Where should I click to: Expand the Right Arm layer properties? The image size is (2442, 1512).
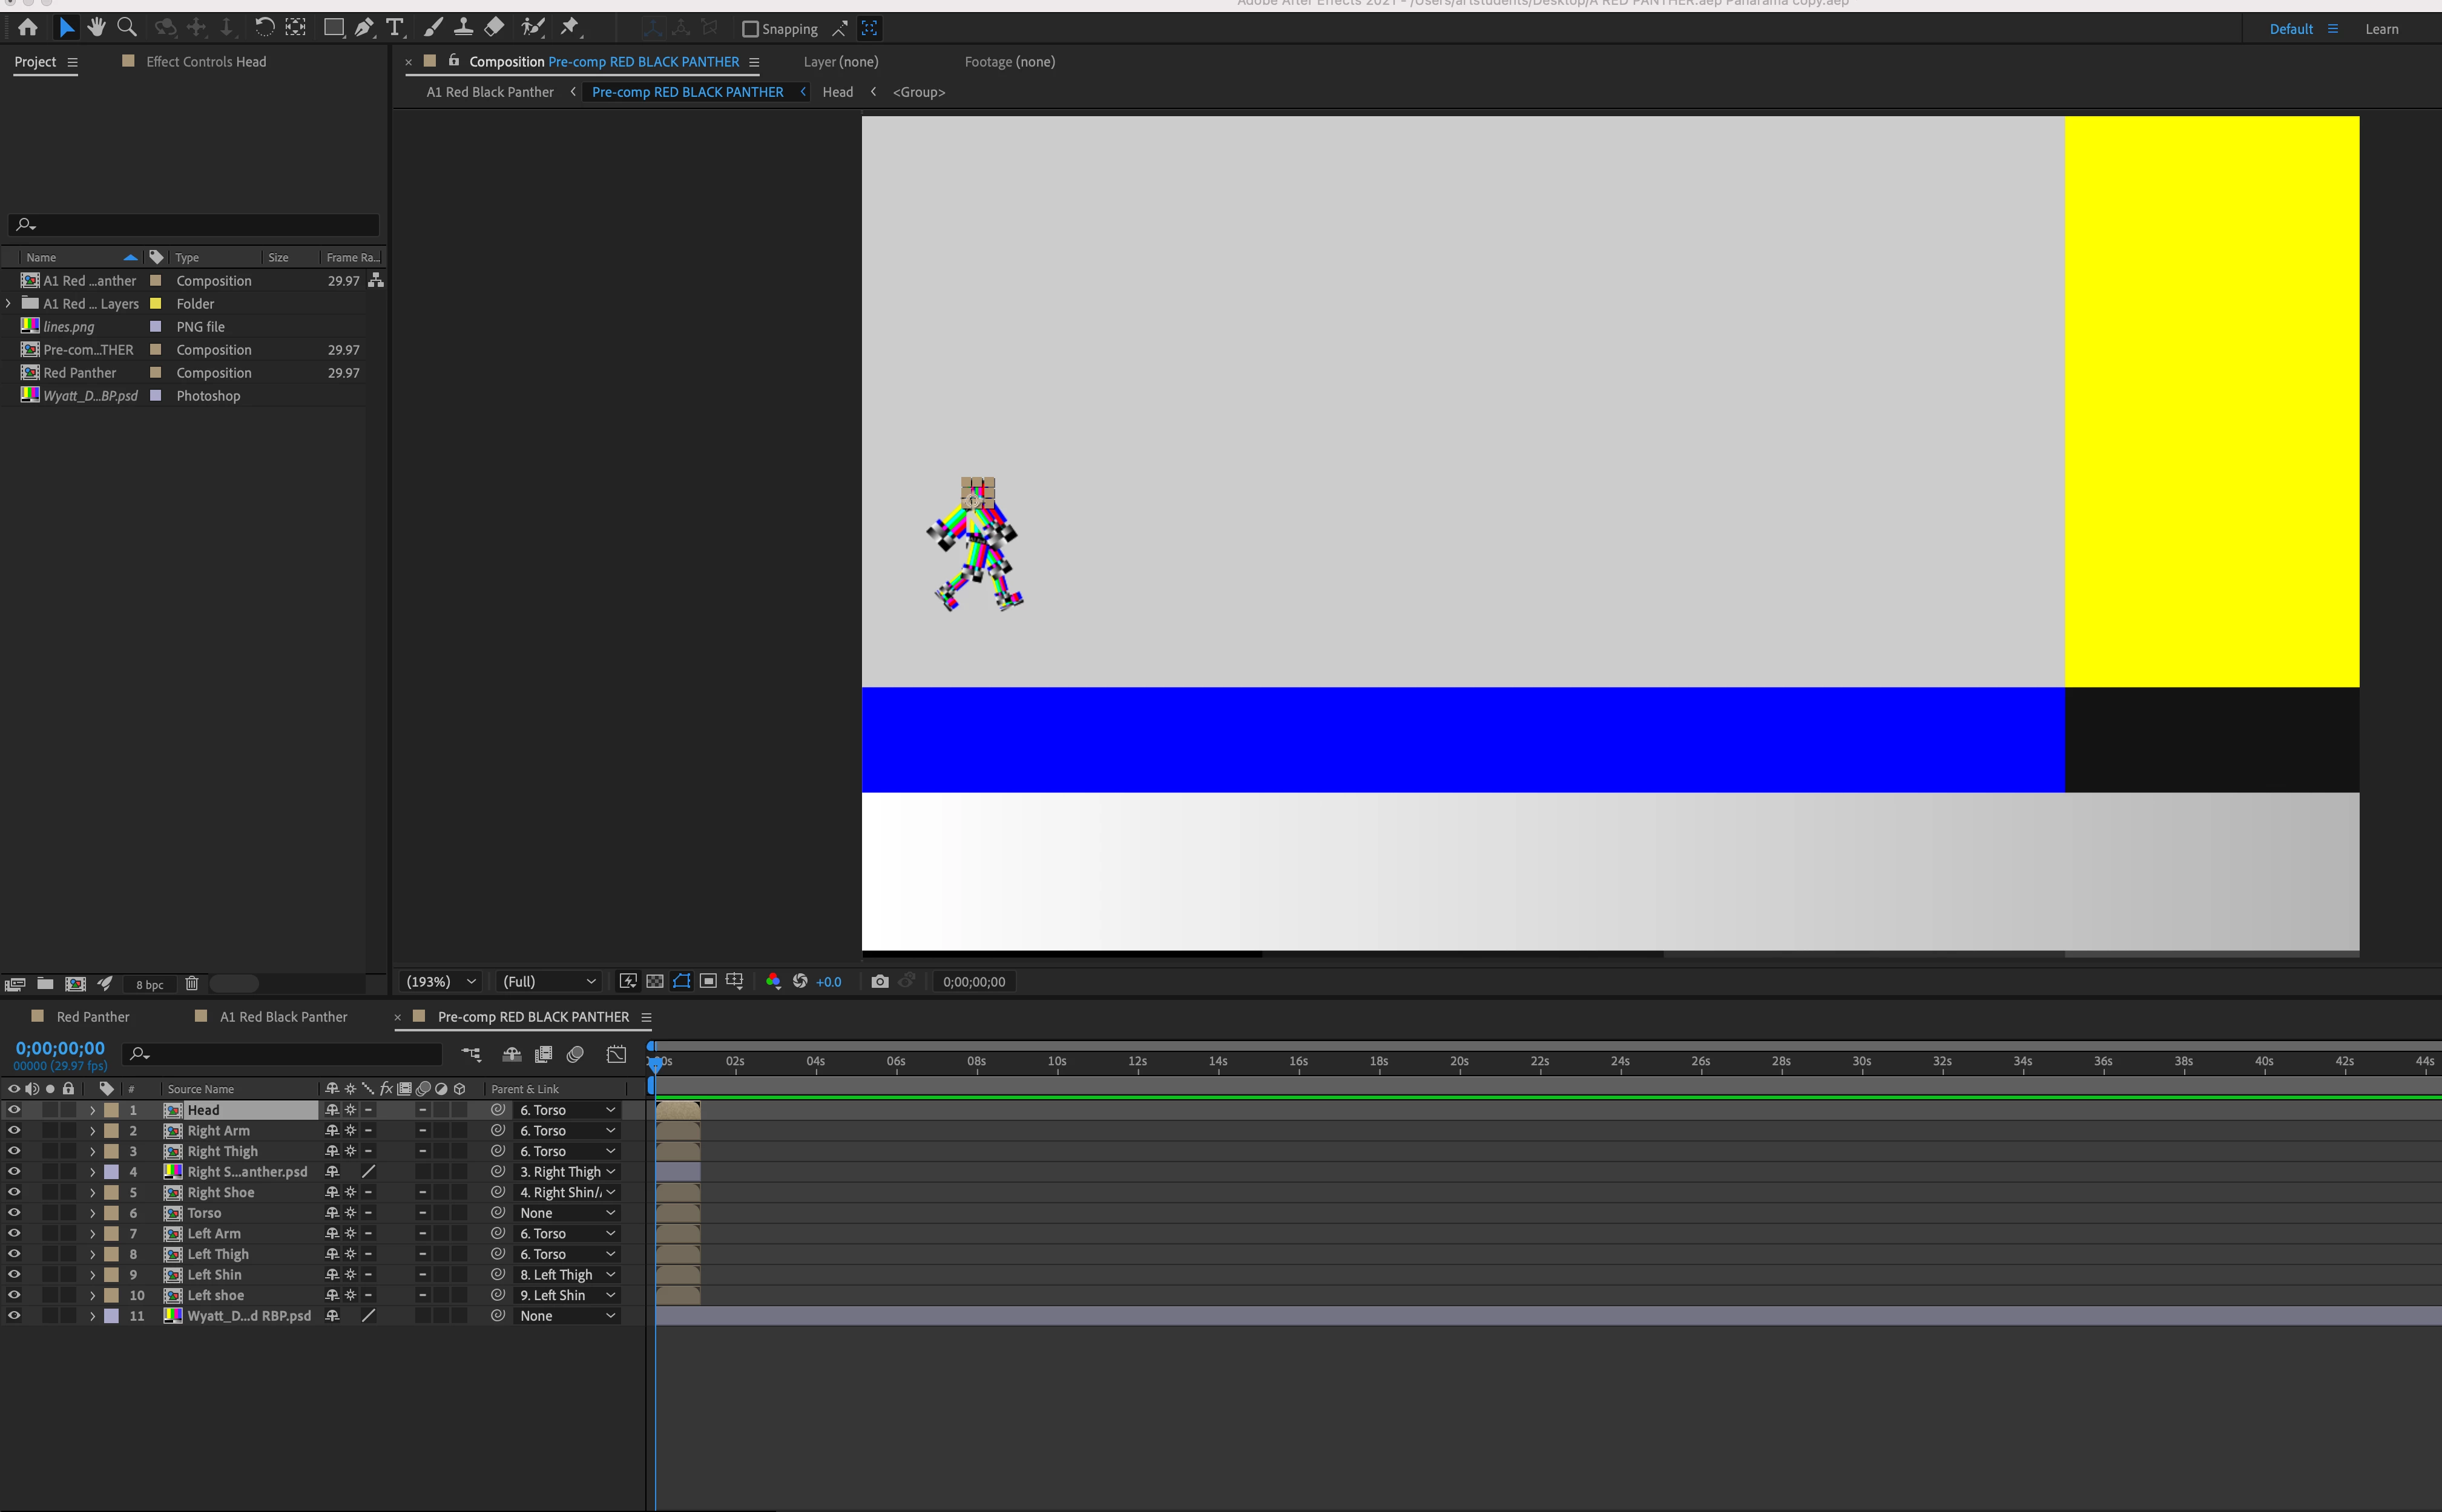tap(92, 1131)
